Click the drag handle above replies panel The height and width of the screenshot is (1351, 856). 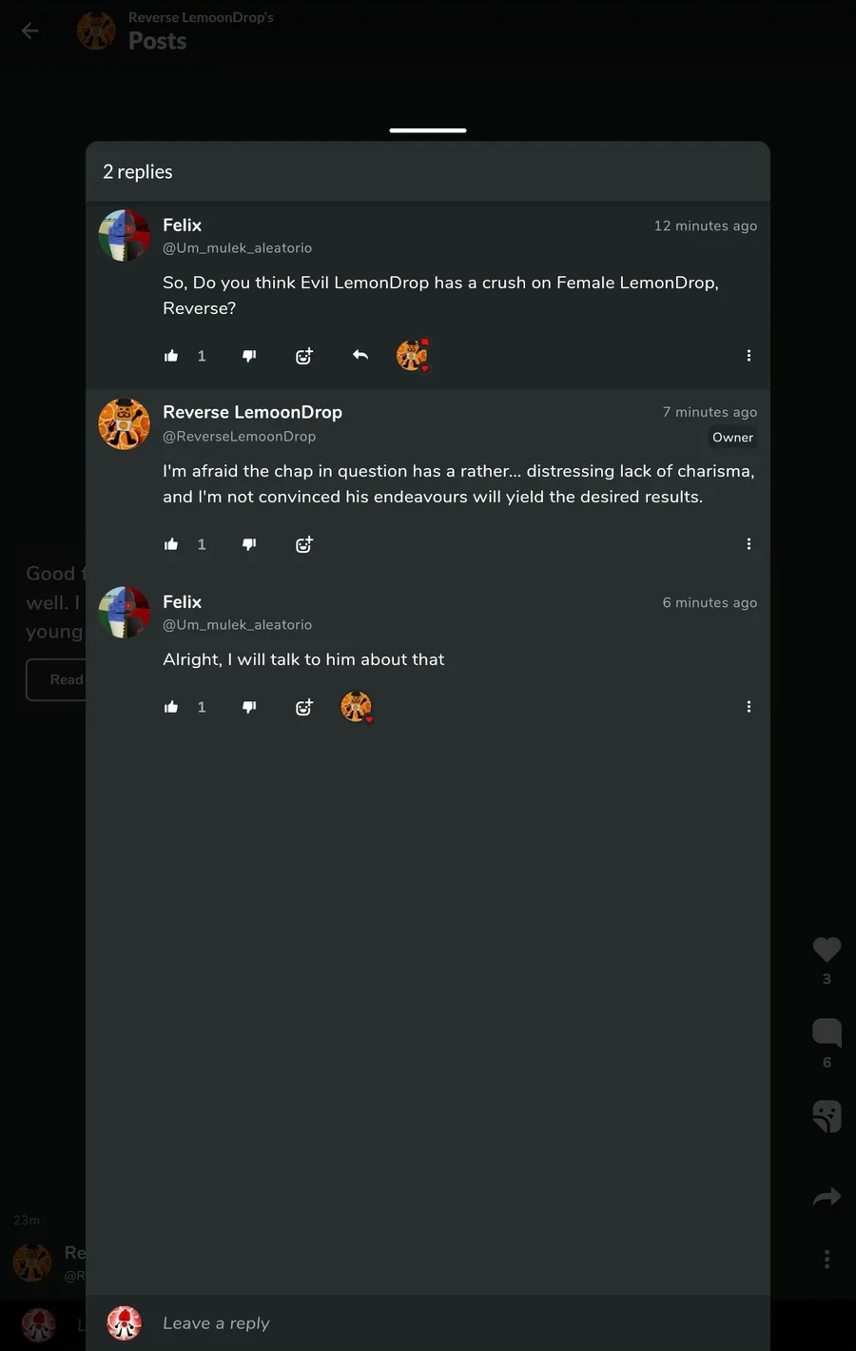[x=428, y=130]
